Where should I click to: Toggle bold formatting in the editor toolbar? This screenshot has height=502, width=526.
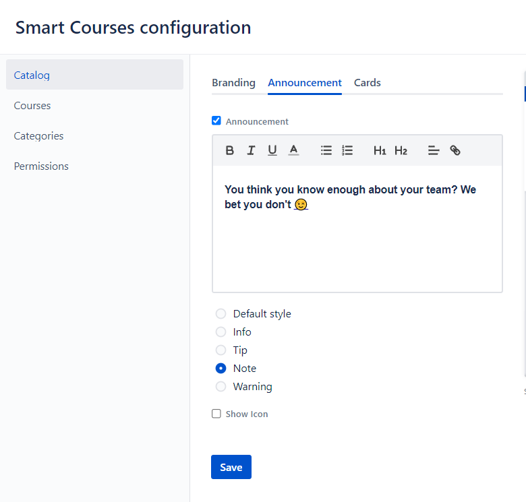(x=230, y=150)
